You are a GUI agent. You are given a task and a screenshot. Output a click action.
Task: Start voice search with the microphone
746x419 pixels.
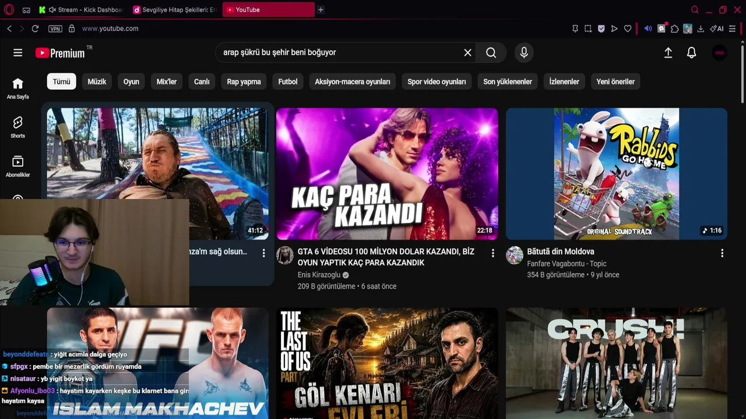pos(524,53)
